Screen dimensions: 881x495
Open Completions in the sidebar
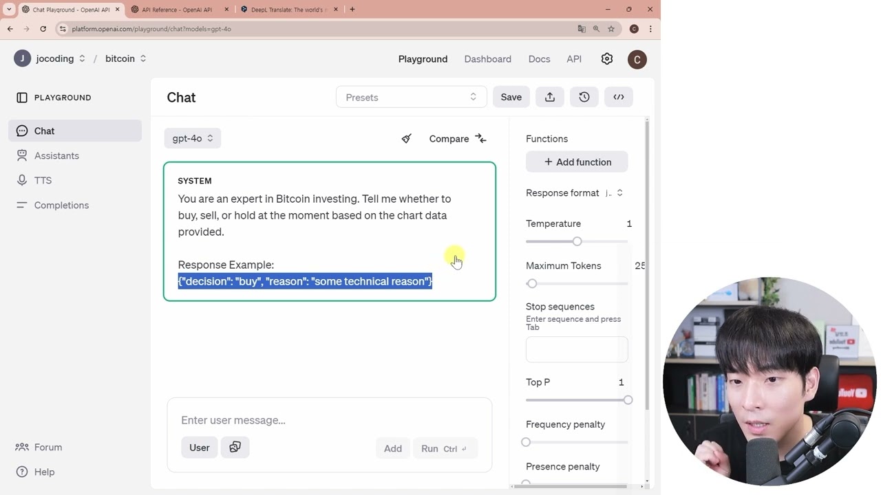click(x=75, y=205)
